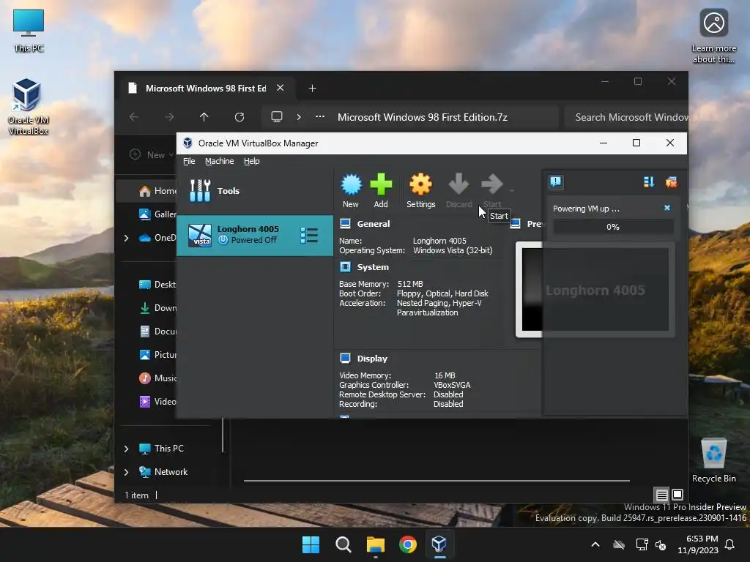Open the notifications bell on taskbar
The image size is (750, 562).
730,544
